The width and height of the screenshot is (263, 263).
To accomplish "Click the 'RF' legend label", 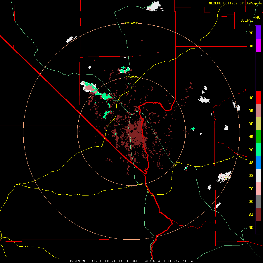I will click(x=251, y=33).
